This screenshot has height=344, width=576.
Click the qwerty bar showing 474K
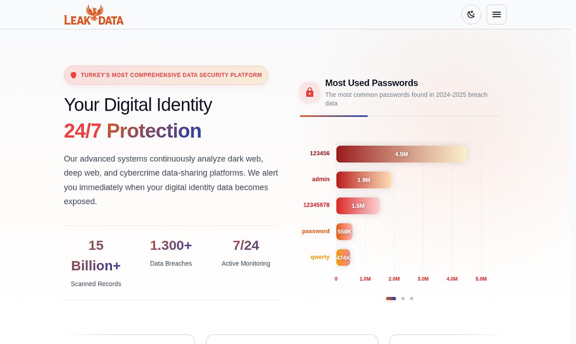(x=343, y=258)
